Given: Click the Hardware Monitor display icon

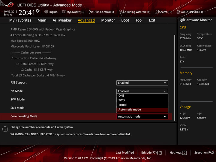Looking at the screenshot, I should pos(181,20).
